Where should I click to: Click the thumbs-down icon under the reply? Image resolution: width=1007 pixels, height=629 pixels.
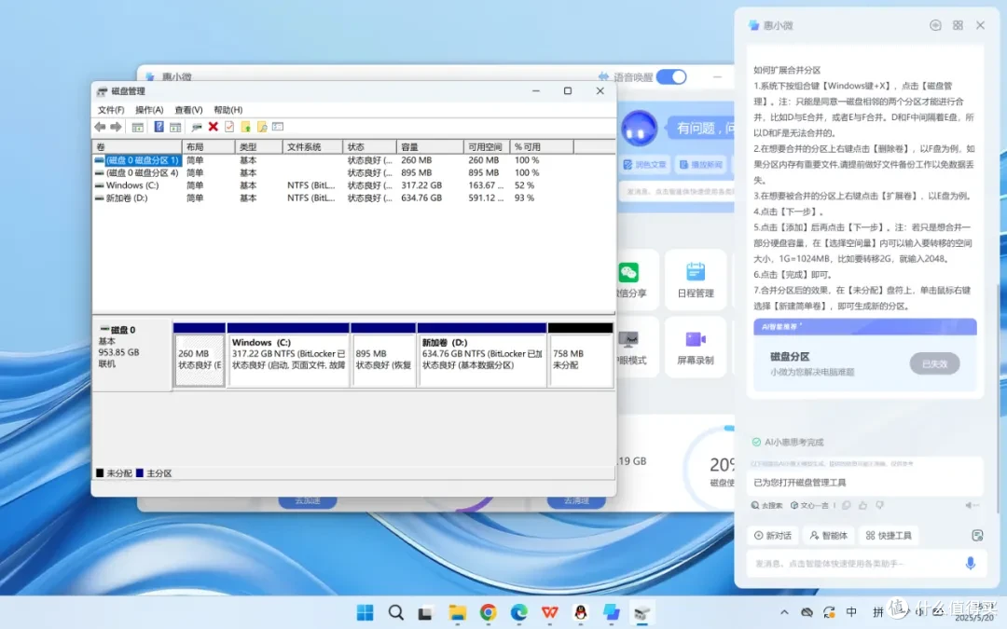(880, 505)
